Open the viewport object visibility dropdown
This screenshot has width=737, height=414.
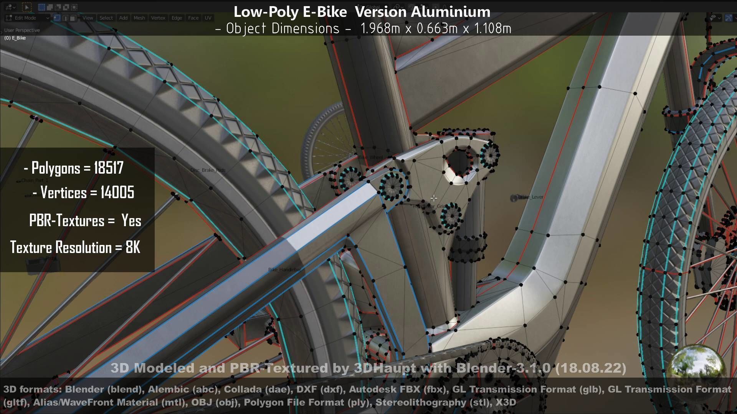(x=715, y=18)
